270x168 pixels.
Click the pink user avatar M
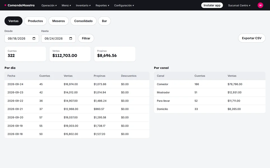pyautogui.click(x=260, y=5)
